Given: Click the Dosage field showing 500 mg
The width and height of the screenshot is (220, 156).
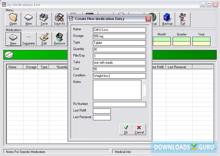Looking at the screenshot, I should click(119, 36).
